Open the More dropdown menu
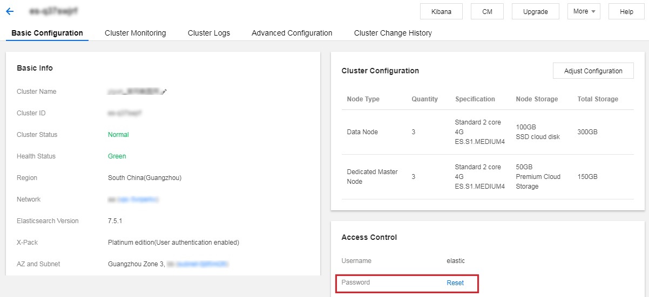The image size is (649, 297). (x=584, y=11)
